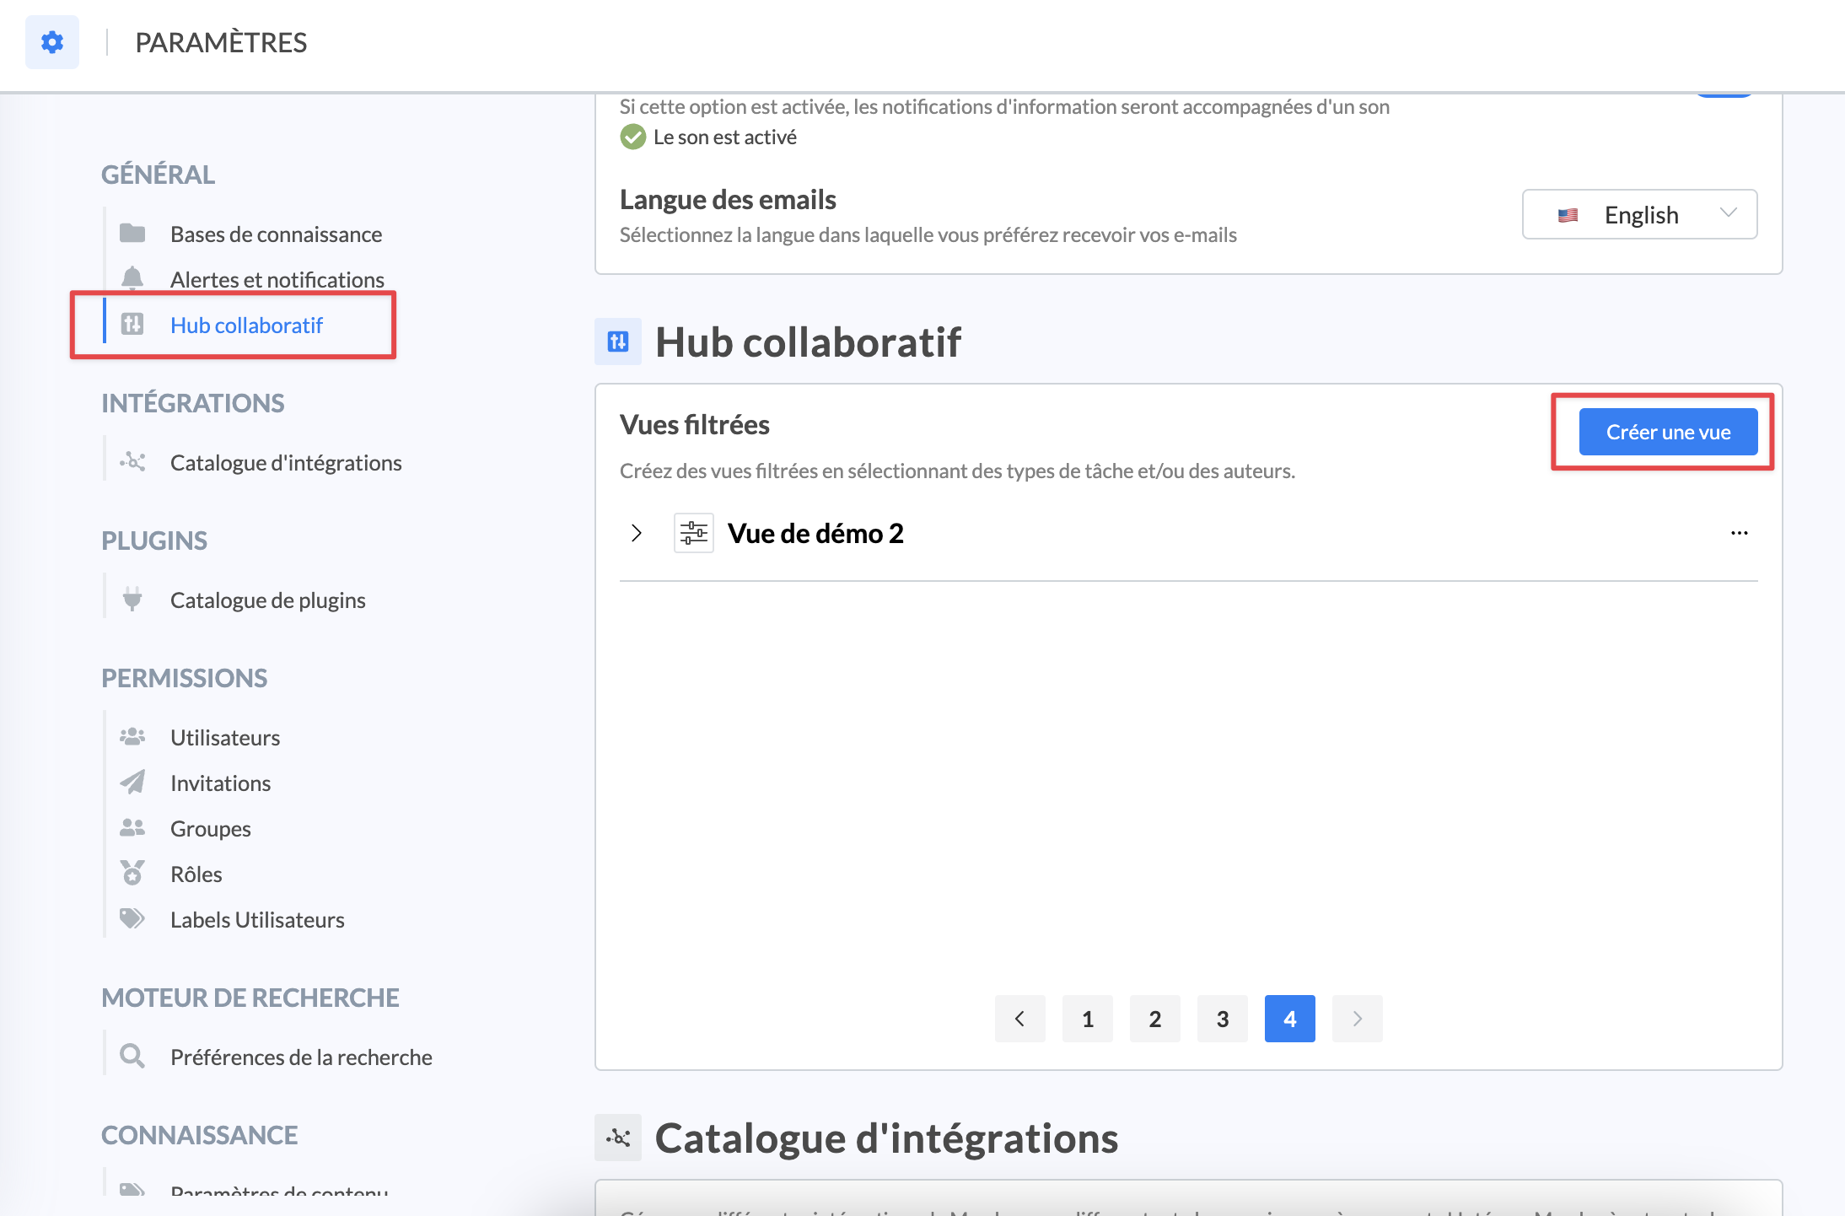Open the English email language dropdown

click(x=1639, y=215)
